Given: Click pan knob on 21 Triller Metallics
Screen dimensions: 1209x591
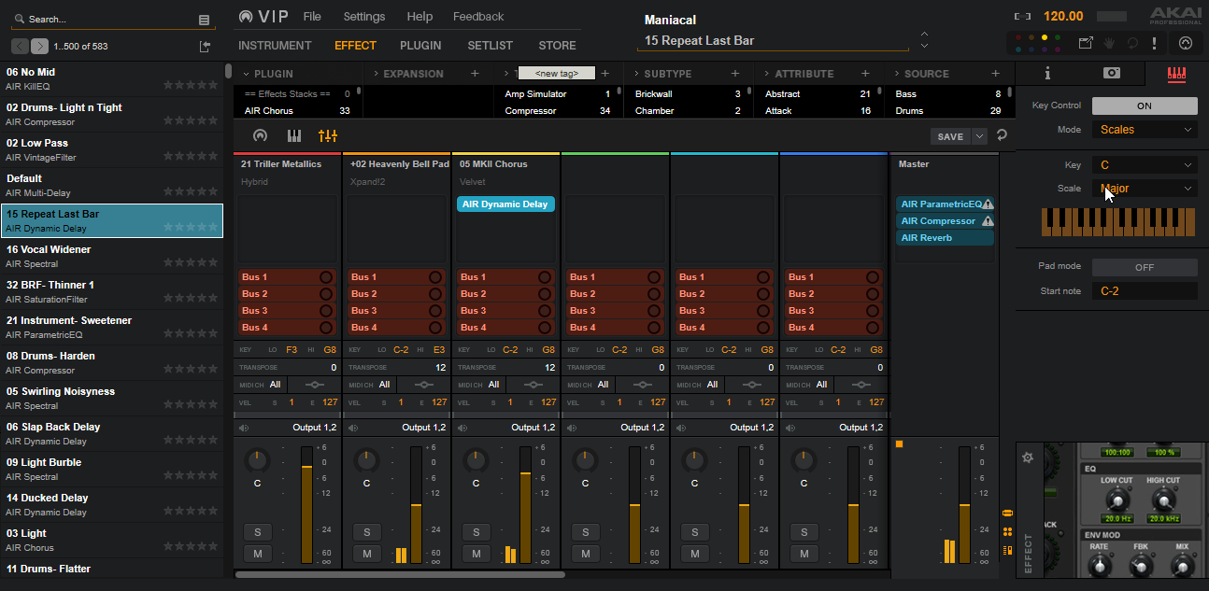Looking at the screenshot, I should 257,459.
